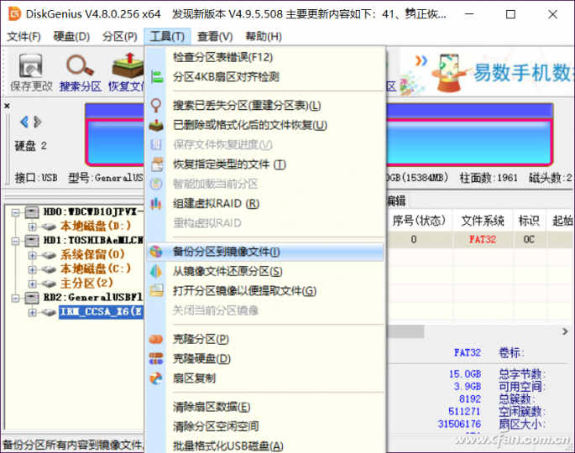
Task: Click the FAT32 cell in partition table
Action: (x=483, y=240)
